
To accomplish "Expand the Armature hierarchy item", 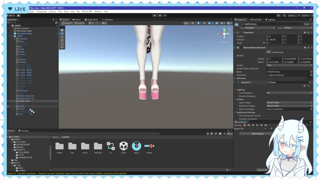I will pos(15,39).
